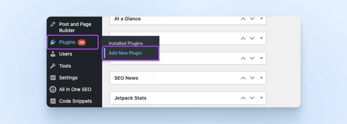
Task: Move At a Glance widget up
Action: [x=243, y=19]
